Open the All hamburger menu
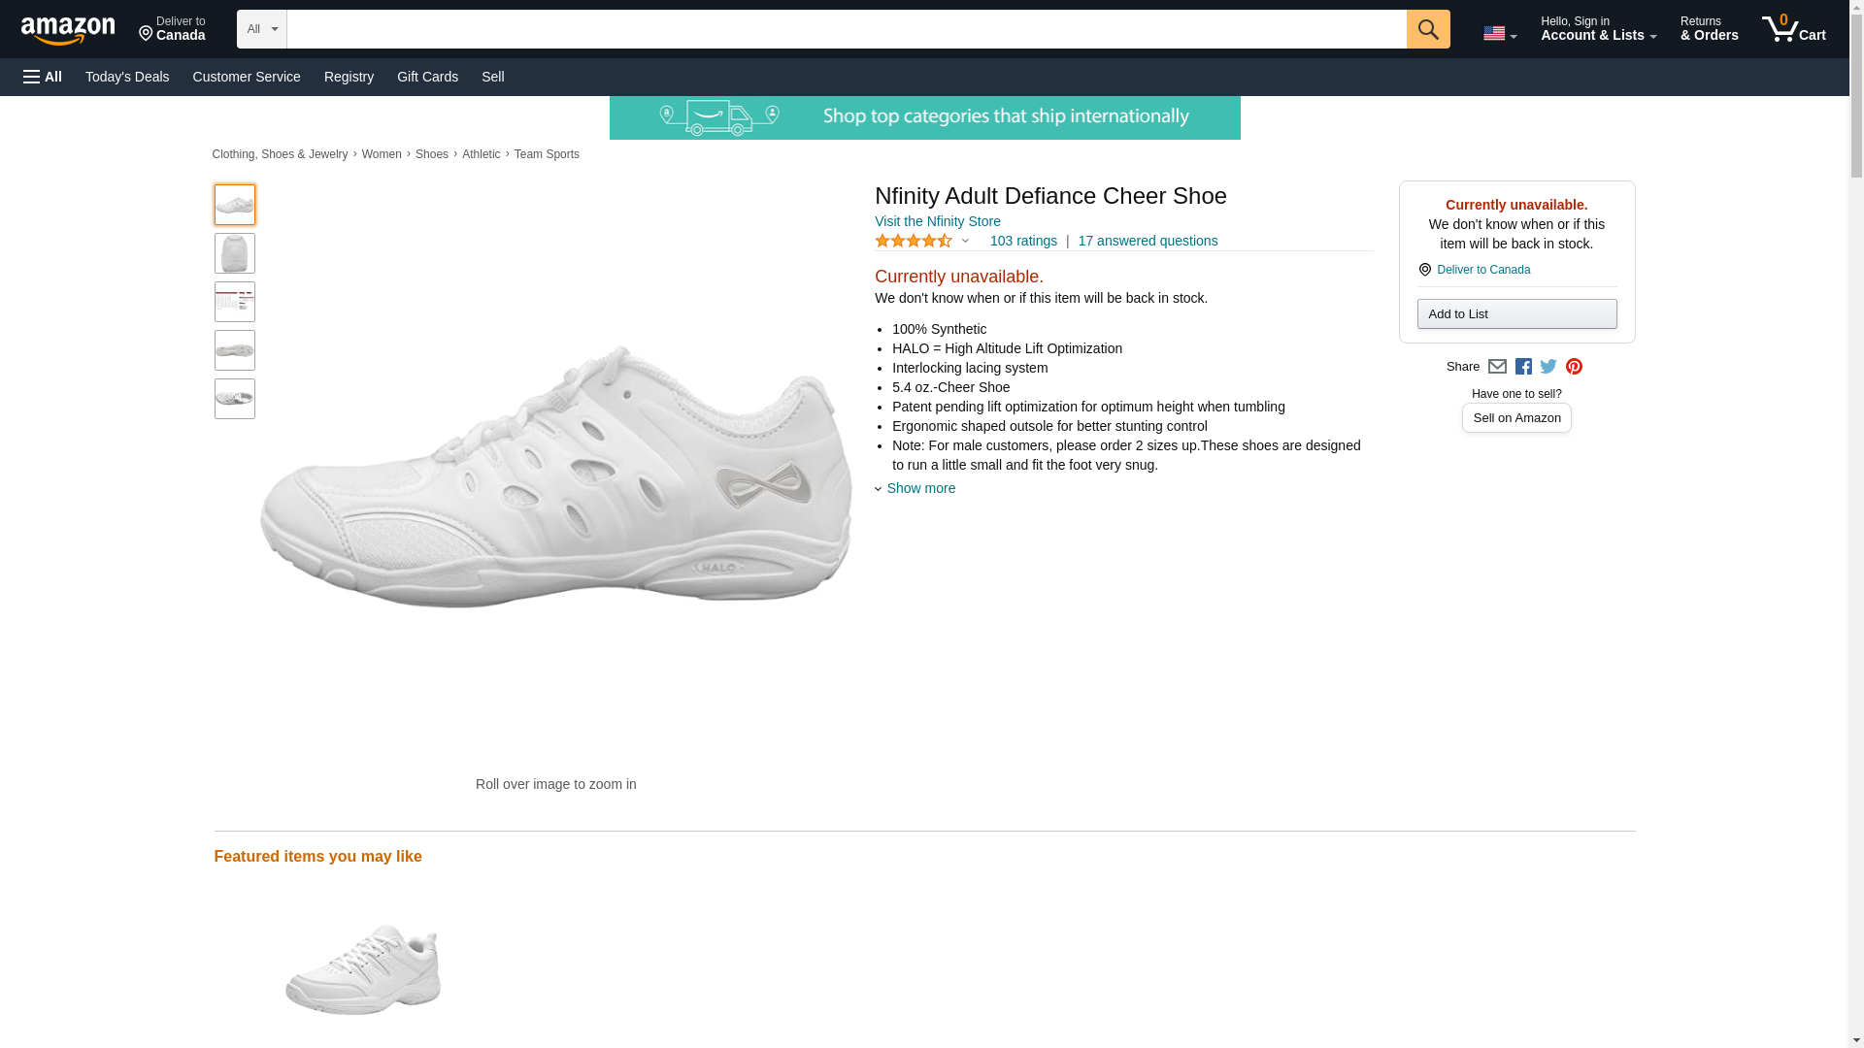Viewport: 1864px width, 1048px height. [x=43, y=77]
